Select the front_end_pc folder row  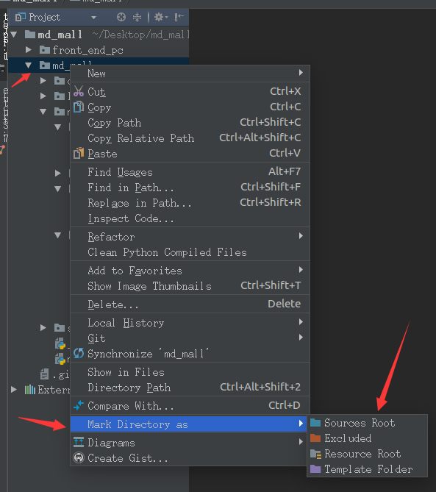[x=99, y=50]
